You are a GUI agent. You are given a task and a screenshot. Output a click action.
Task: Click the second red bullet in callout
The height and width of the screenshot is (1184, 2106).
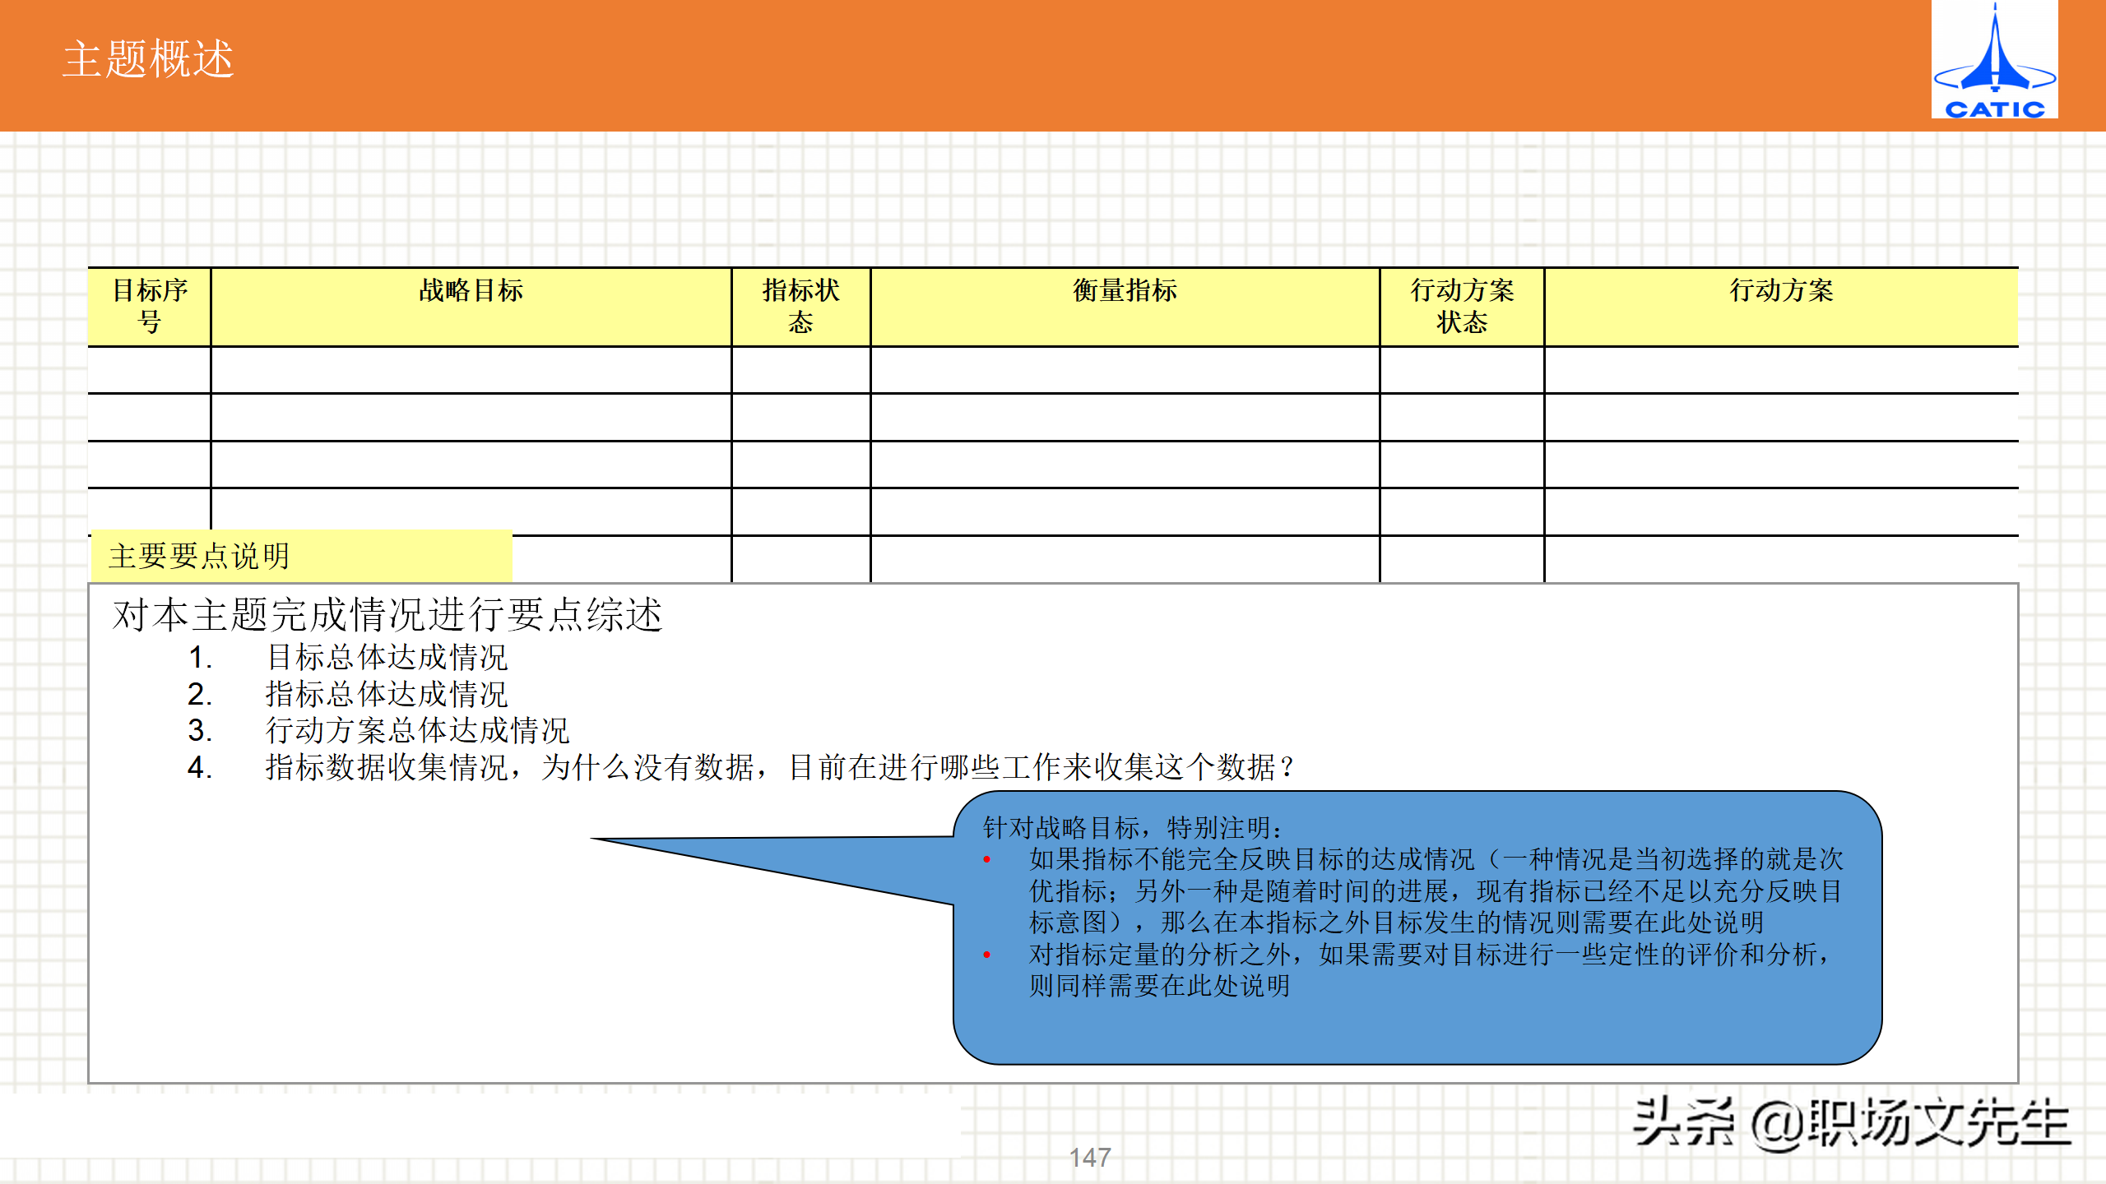click(x=986, y=955)
